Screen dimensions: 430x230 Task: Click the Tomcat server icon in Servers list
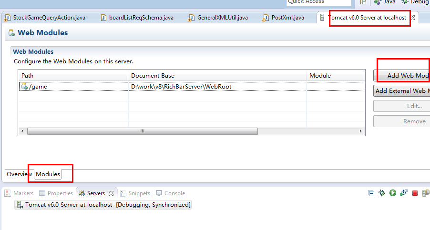20,205
